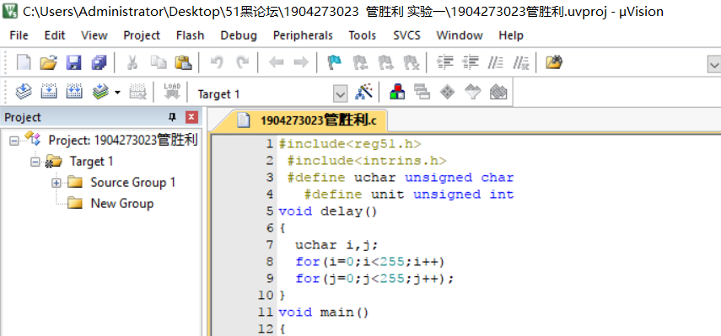The image size is (721, 336).
Task: Start a batch build
Action: (x=100, y=91)
